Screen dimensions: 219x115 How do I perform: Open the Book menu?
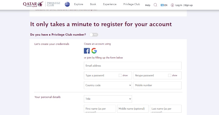(93, 4)
